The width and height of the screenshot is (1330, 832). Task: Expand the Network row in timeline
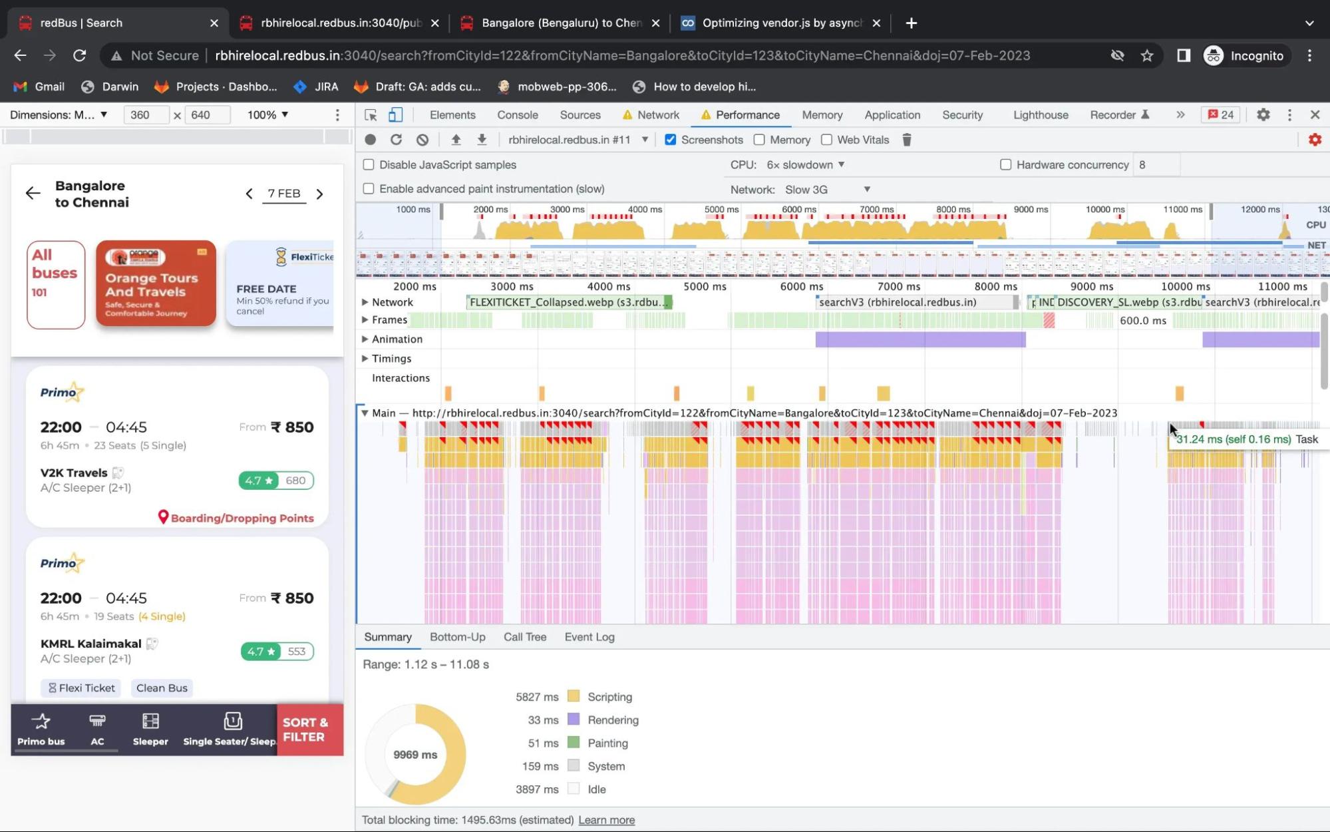click(365, 301)
